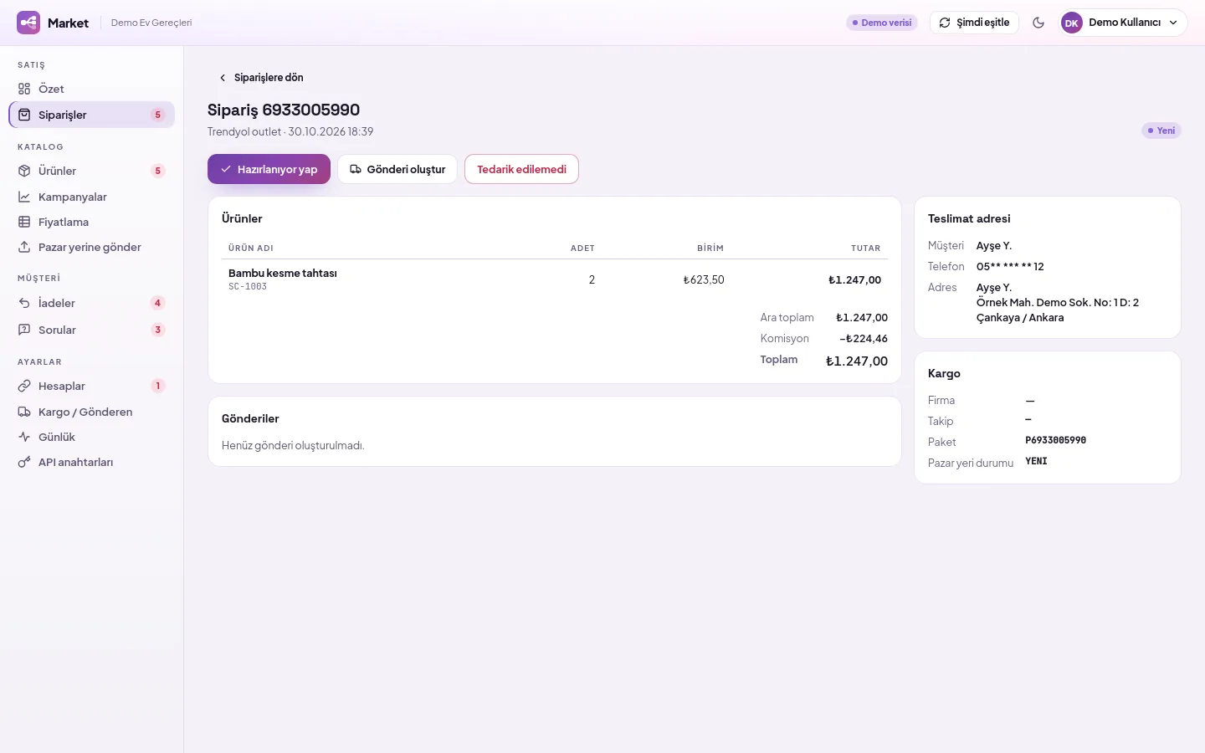
Task: Click Pazar yeri durumu value YENI
Action: pyautogui.click(x=1036, y=461)
